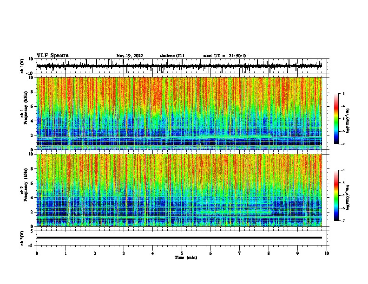Click the "-3" label on ch.1 colorbar
The width and height of the screenshot is (368, 284).
tap(342, 93)
